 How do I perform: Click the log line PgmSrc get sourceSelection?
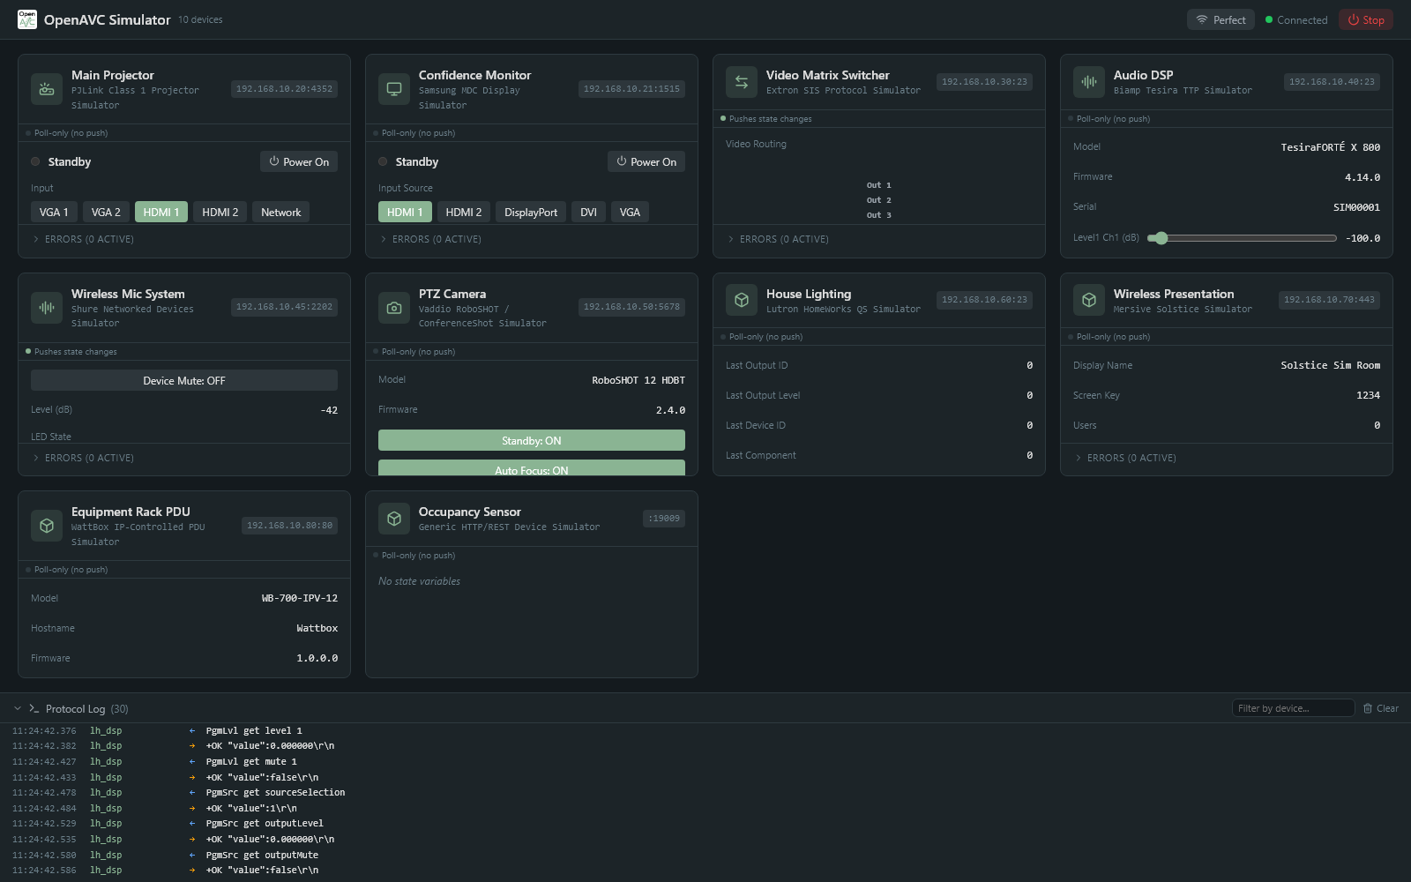pos(275,792)
